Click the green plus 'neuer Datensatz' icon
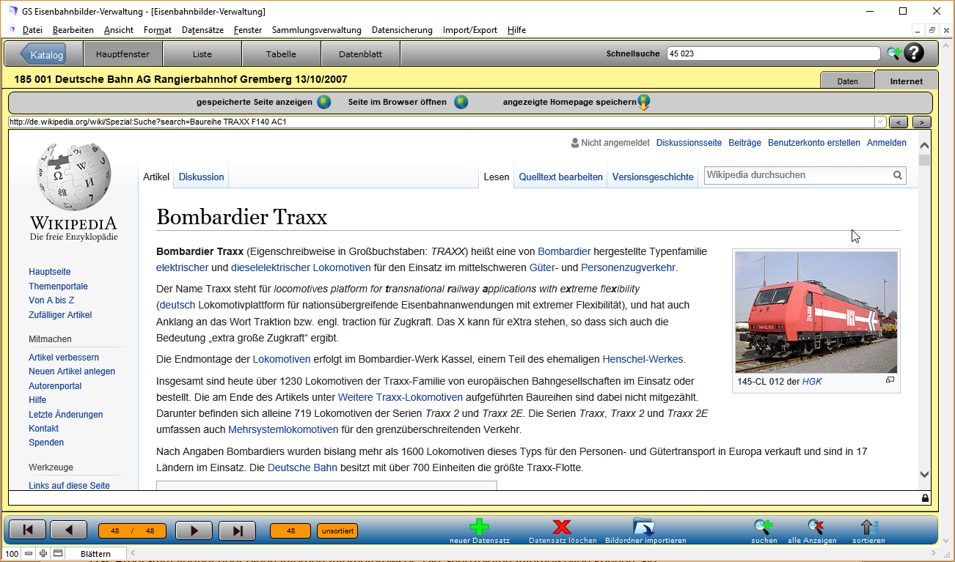The height and width of the screenshot is (562, 955). tap(479, 527)
